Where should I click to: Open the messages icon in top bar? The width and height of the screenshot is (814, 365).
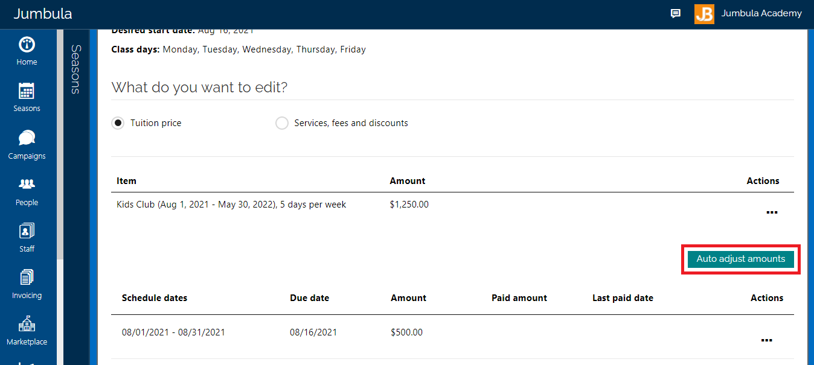click(x=676, y=14)
